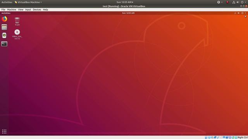The width and height of the screenshot is (248, 139).
Task: Click the display indicator in status bar
Action: coord(224,137)
